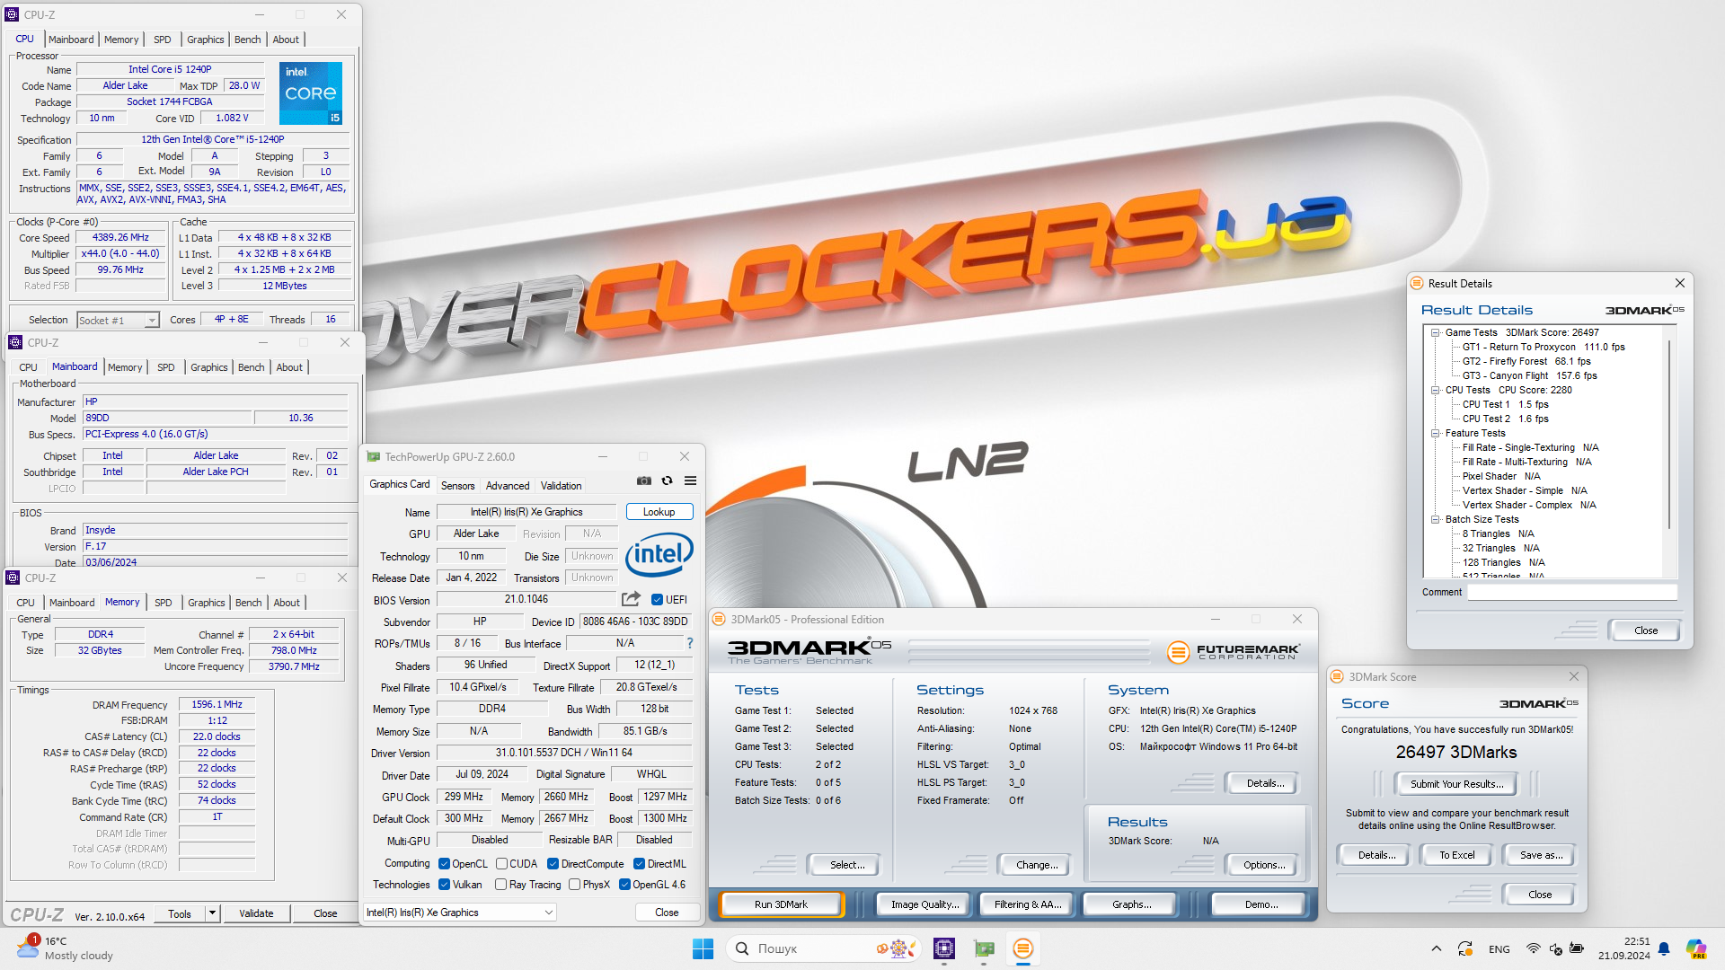Collapse the Batch Size Tests tree node
1725x970 pixels.
tap(1436, 520)
